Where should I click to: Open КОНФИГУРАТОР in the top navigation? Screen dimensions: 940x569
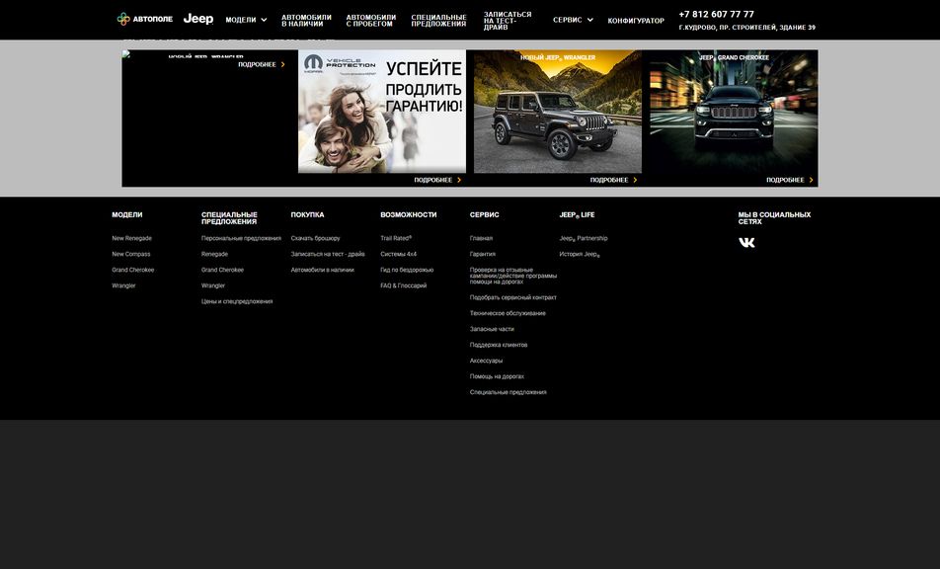636,21
